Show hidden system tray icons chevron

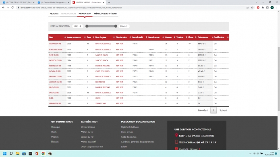point(250,153)
